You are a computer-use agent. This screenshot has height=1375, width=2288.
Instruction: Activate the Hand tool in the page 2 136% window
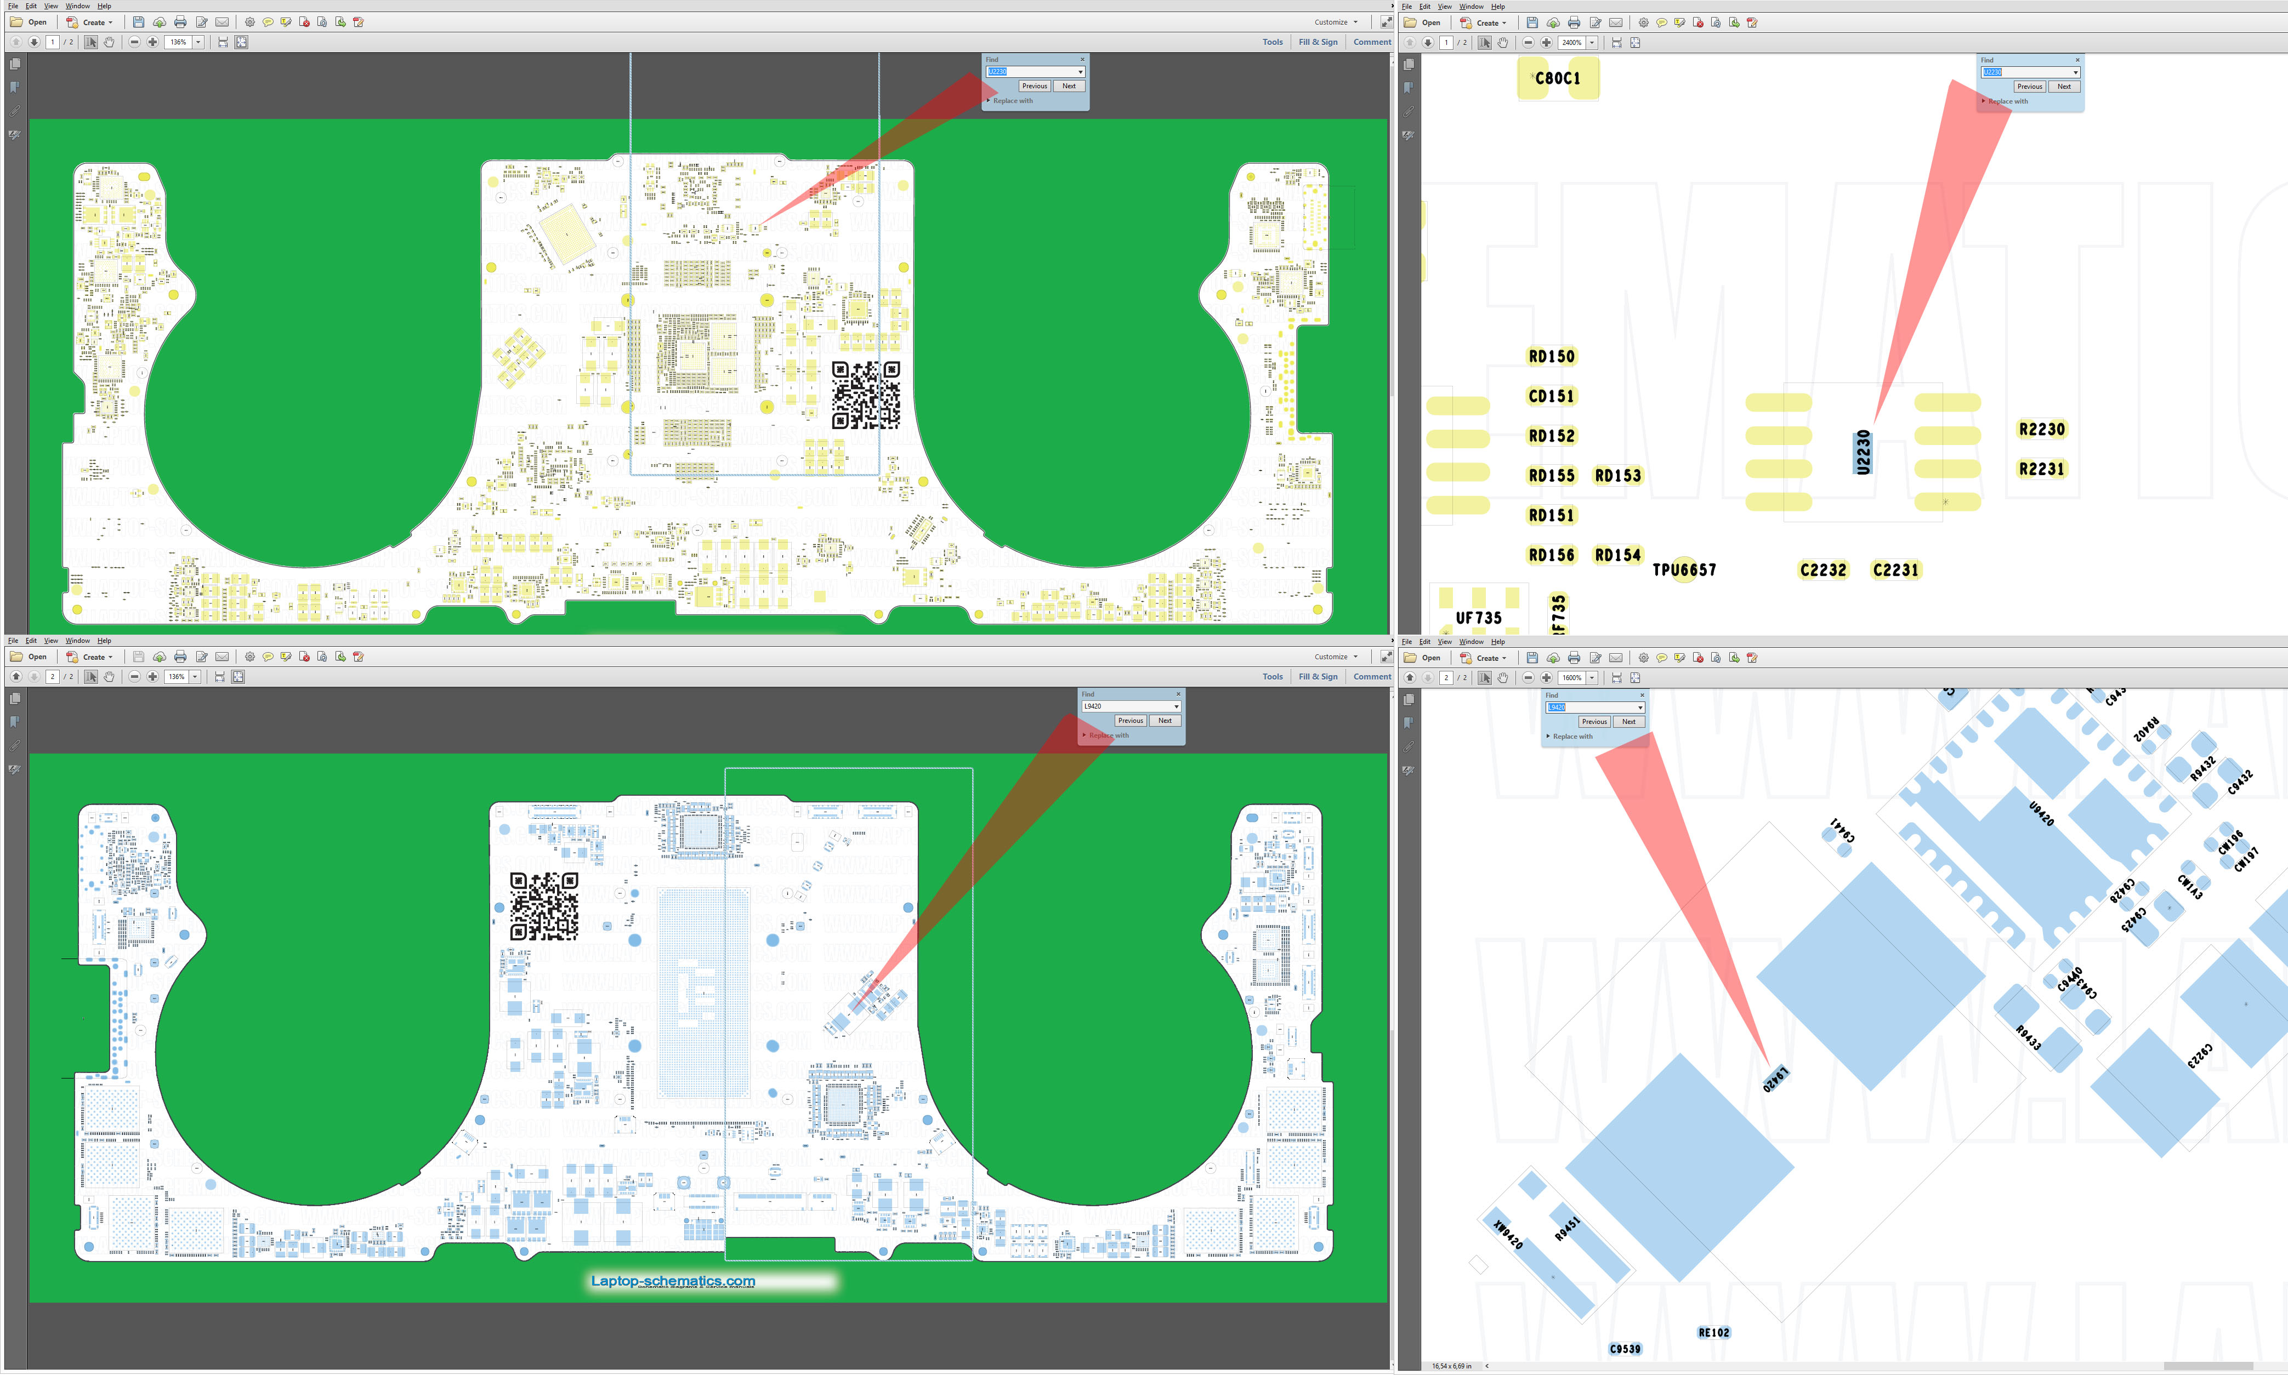click(109, 677)
